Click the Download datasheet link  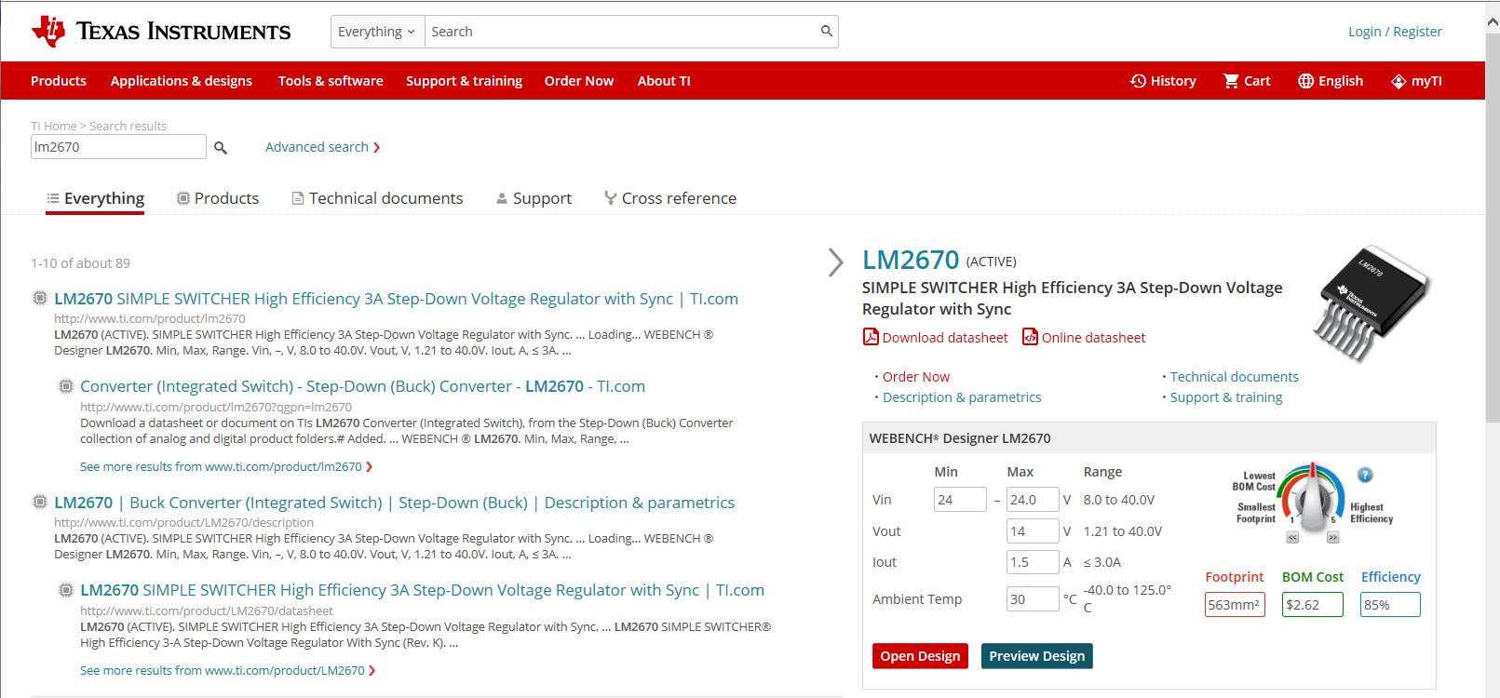tap(945, 338)
